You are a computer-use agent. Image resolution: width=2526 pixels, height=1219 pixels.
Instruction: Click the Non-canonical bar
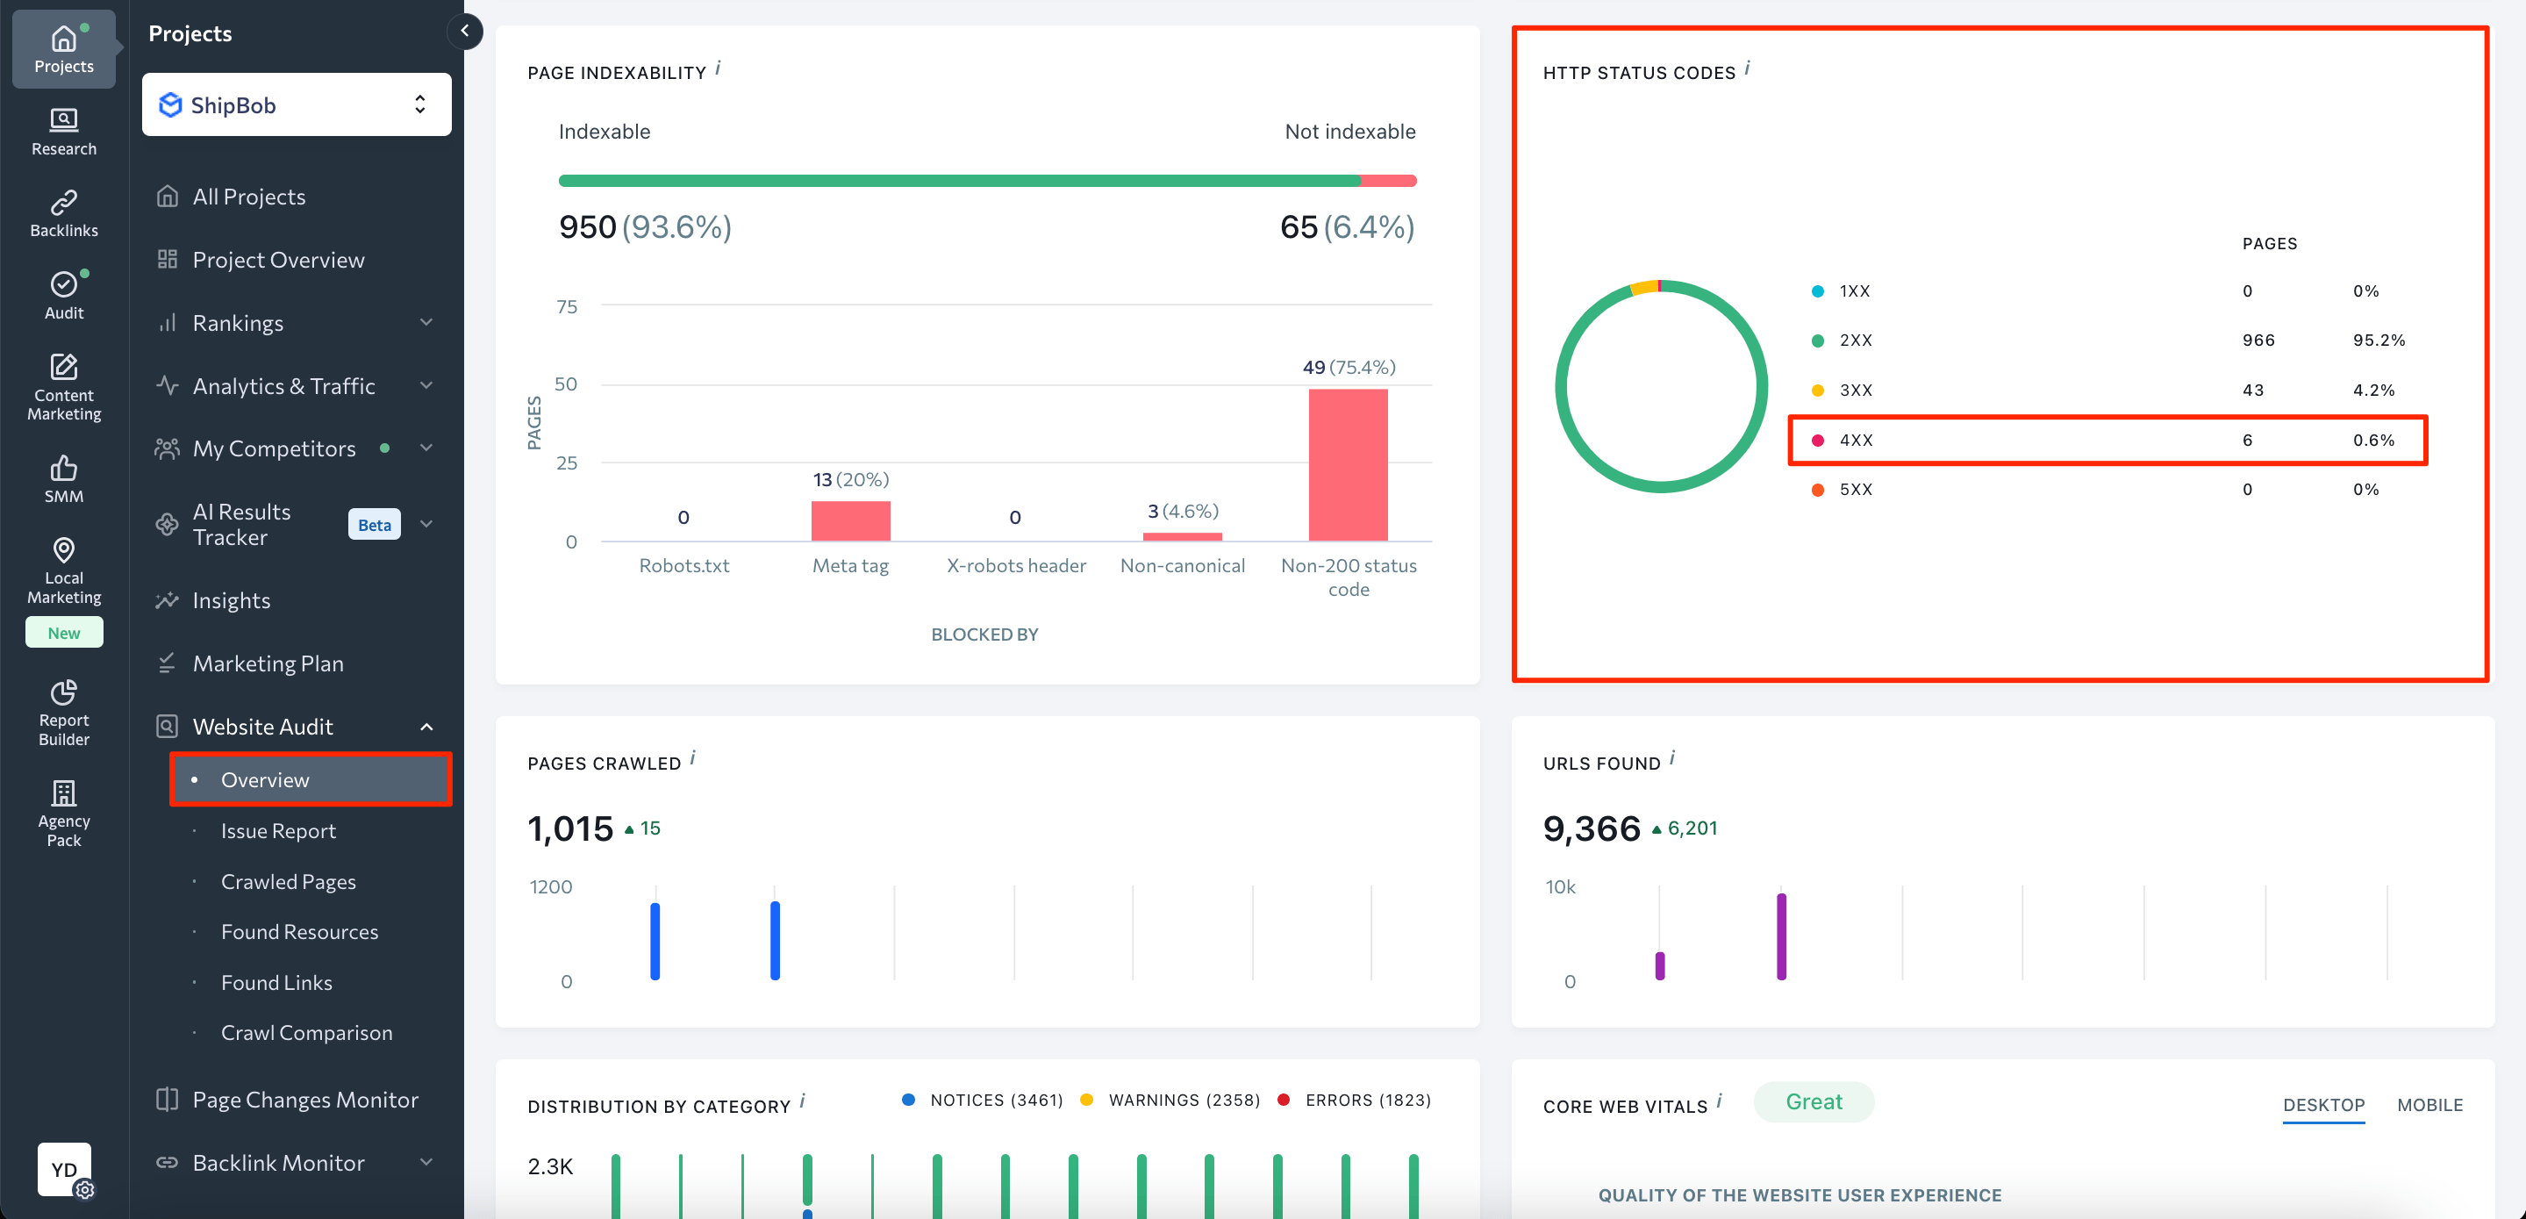click(x=1182, y=536)
